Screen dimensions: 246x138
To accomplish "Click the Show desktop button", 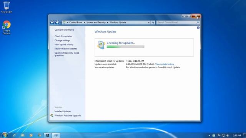I will (x=245, y=135).
